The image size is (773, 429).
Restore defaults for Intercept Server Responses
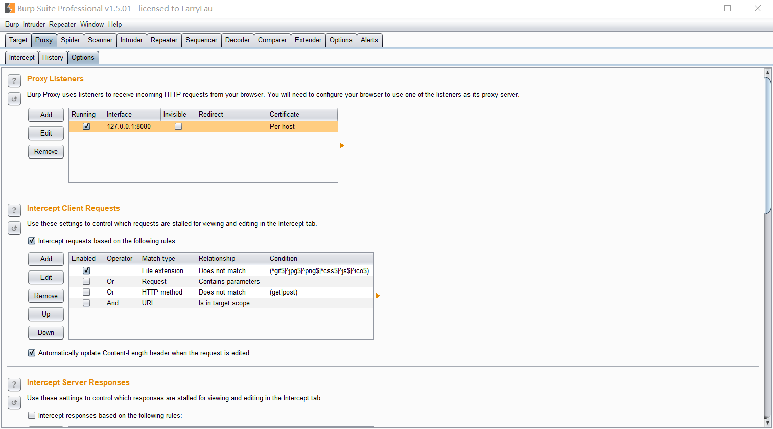(14, 402)
